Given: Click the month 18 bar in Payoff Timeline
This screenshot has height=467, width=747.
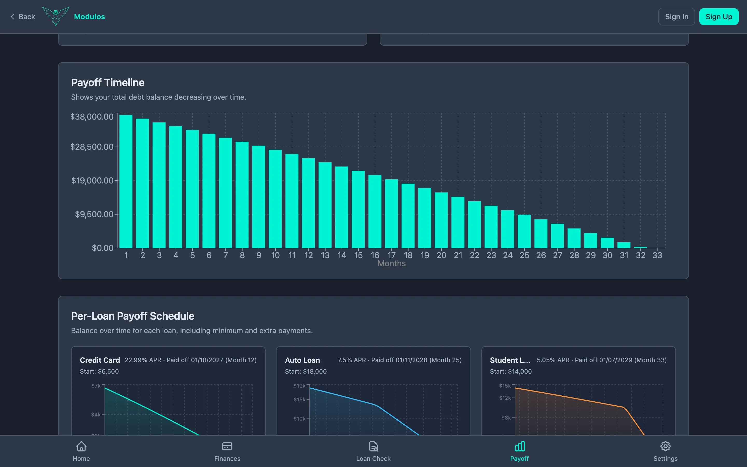Looking at the screenshot, I should [408, 216].
